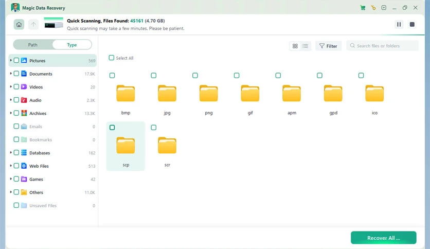
Task: Expand the Others tree node
Action: tap(11, 192)
